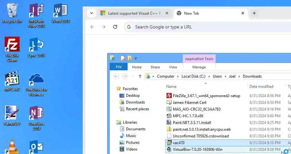Viewport: 291px width, 154px height.
Task: Click Explorer's Forward button
Action: point(125,76)
